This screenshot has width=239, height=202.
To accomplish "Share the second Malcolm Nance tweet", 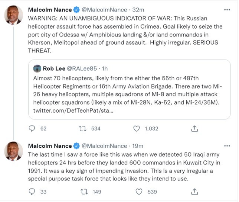I will (x=194, y=192).
